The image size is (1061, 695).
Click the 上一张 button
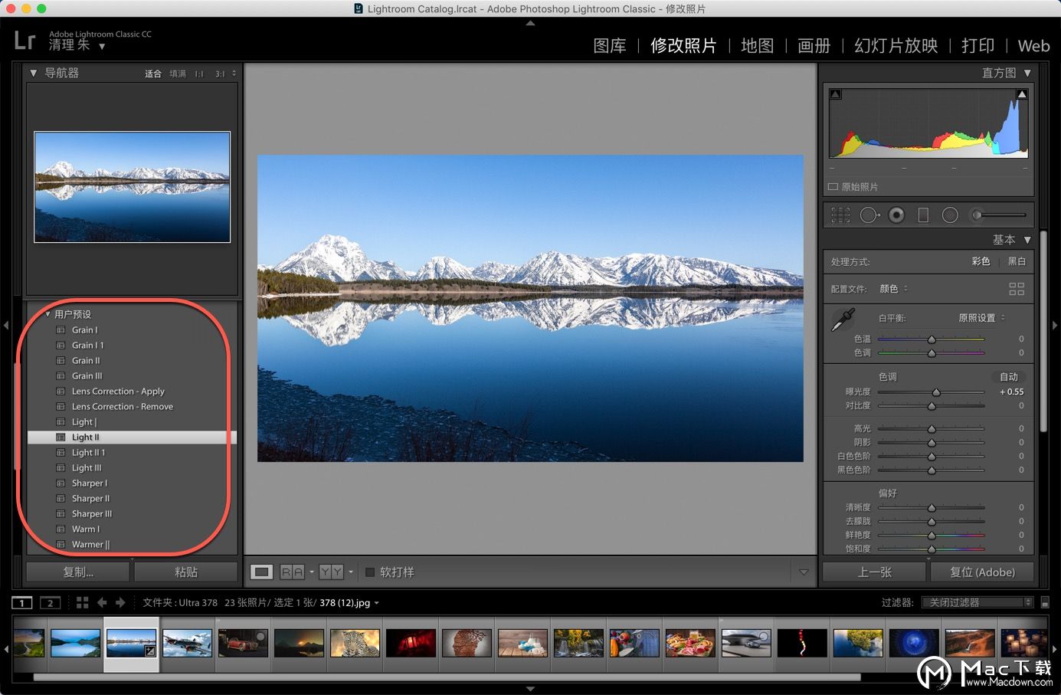(x=874, y=572)
